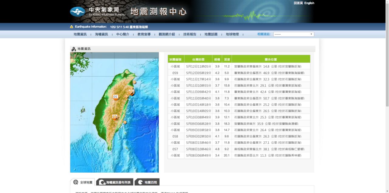The width and height of the screenshot is (389, 193).
Task: Click the northernmost orange epicenter pin near Yilan
Action: pyautogui.click(x=134, y=82)
